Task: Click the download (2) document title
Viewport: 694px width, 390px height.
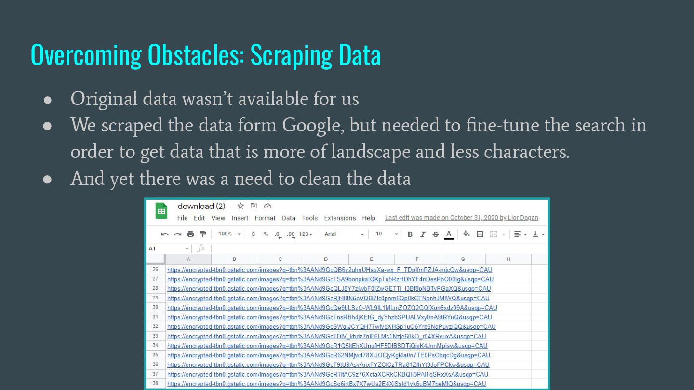Action: (x=201, y=206)
